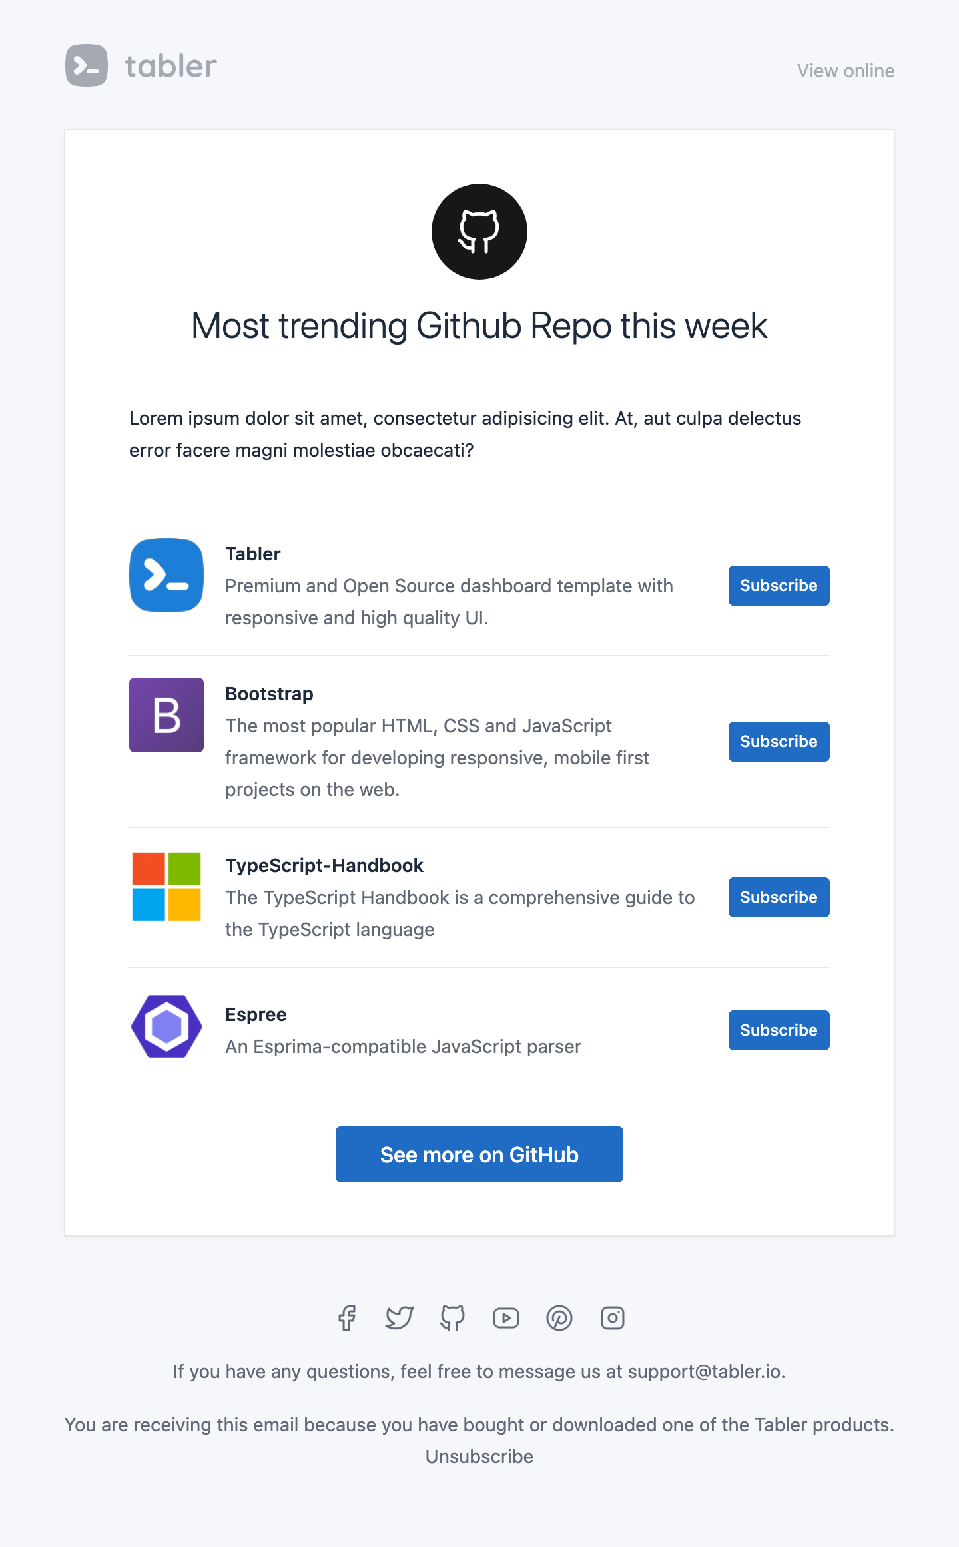Open the Facebook footer icon

click(346, 1318)
